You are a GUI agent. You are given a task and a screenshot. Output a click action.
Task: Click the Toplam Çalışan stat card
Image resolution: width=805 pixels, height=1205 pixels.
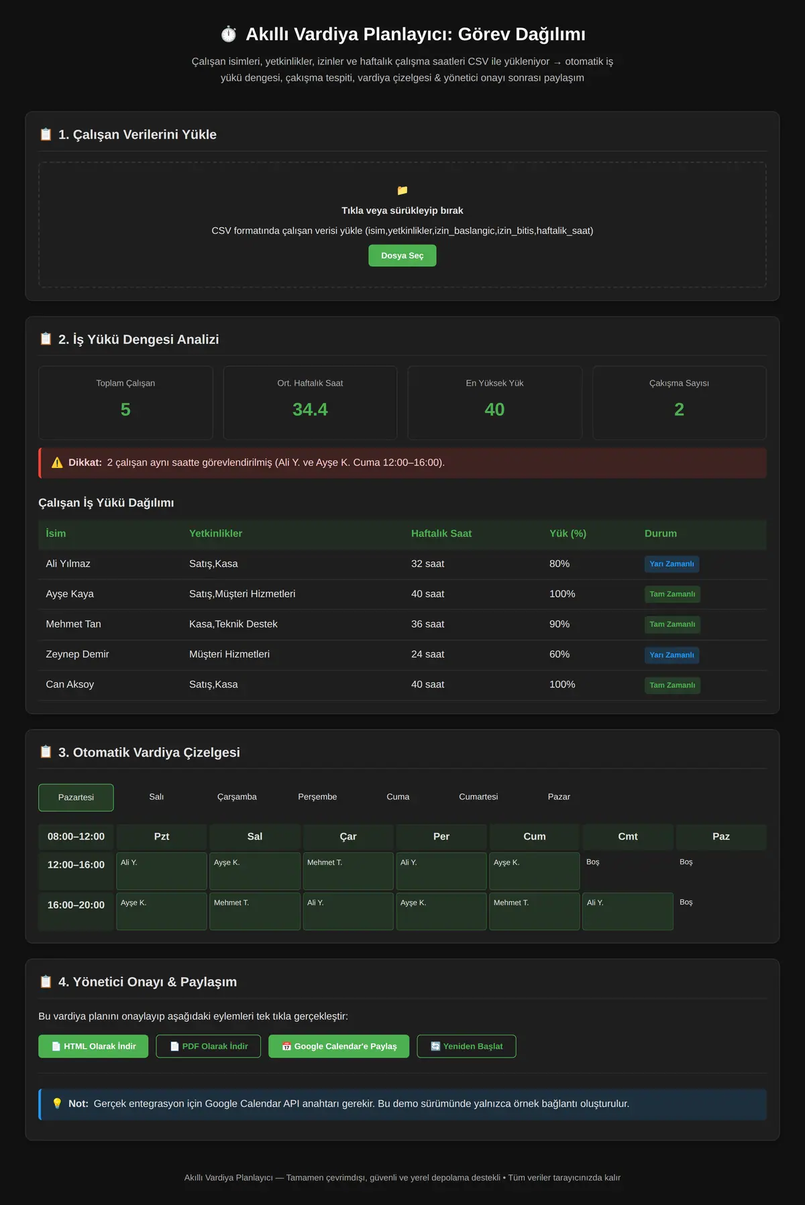pyautogui.click(x=125, y=402)
